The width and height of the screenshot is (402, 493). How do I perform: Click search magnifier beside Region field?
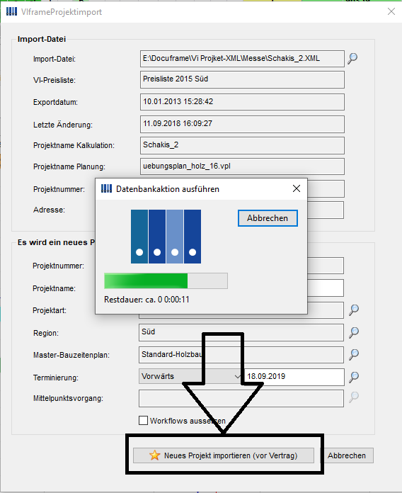(x=354, y=332)
